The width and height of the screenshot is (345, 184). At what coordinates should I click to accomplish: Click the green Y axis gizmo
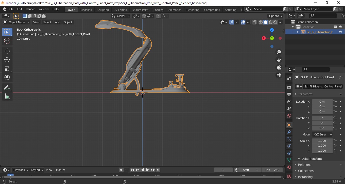point(272,38)
